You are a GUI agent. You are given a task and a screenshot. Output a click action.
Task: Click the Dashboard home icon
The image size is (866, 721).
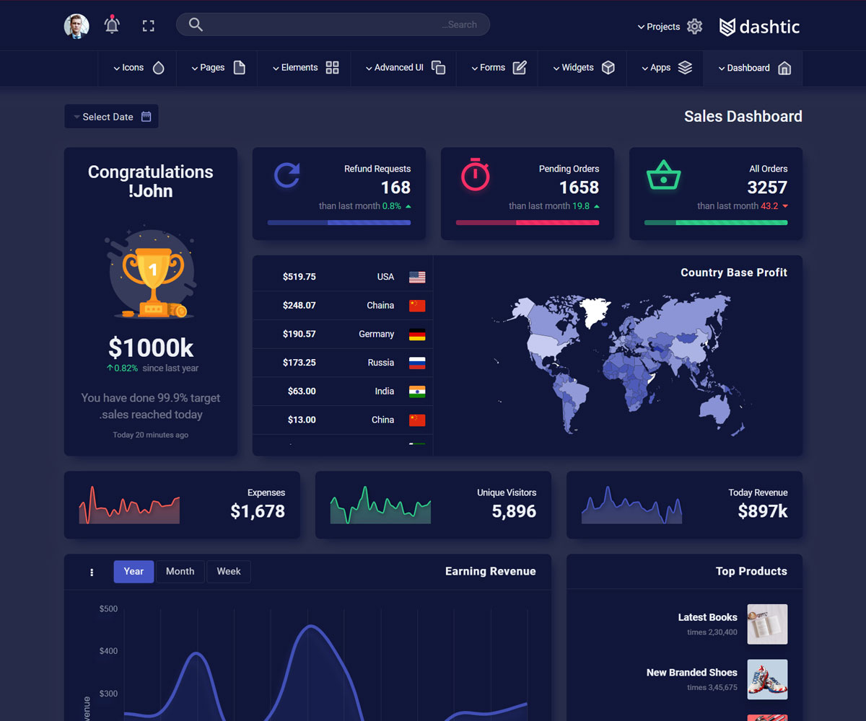tap(784, 68)
